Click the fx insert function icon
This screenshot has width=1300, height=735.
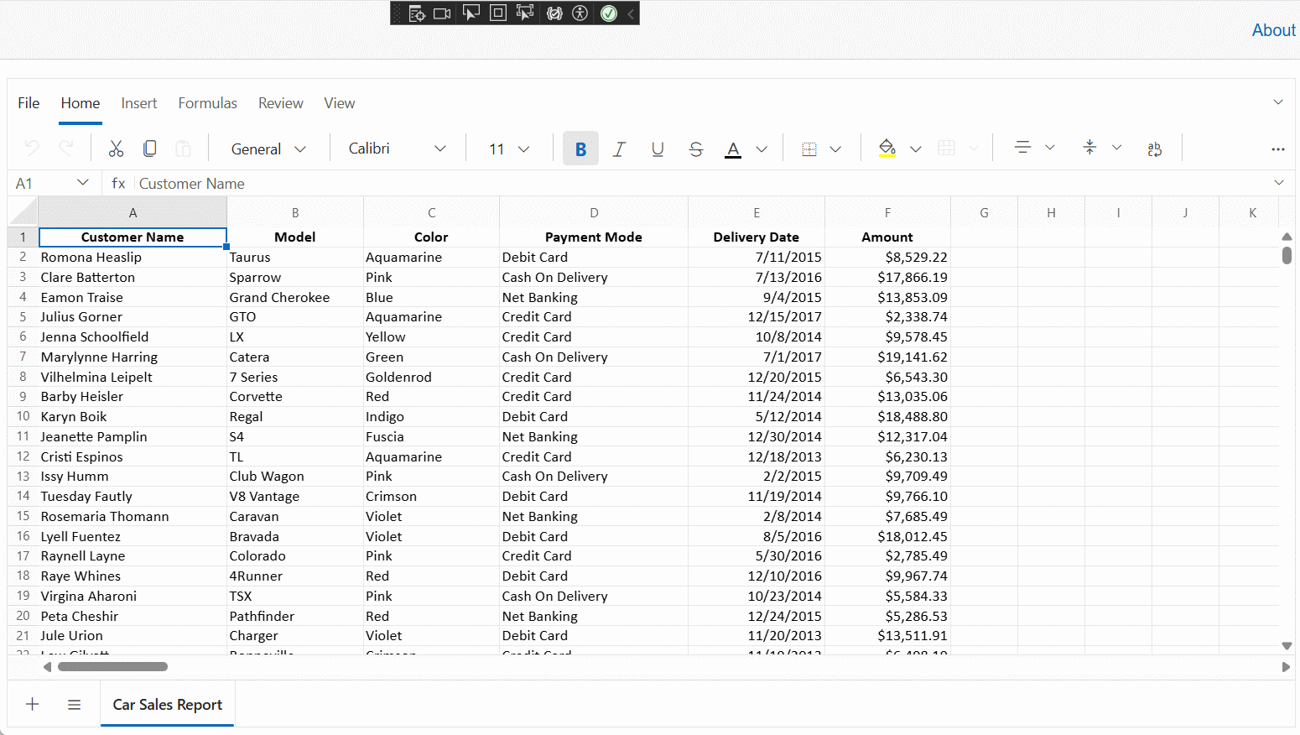118,183
